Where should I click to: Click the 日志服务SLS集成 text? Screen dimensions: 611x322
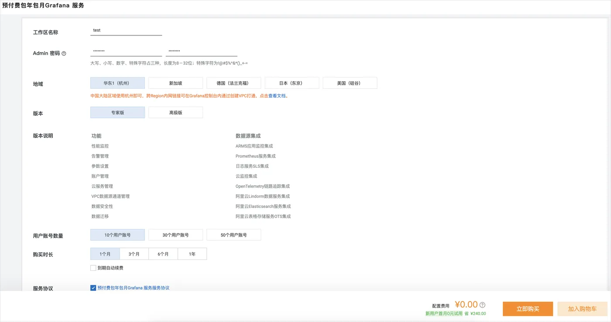pos(252,166)
